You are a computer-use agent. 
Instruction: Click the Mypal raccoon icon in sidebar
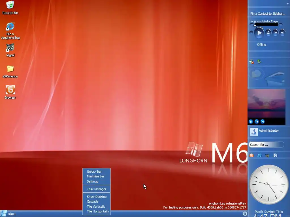click(267, 155)
